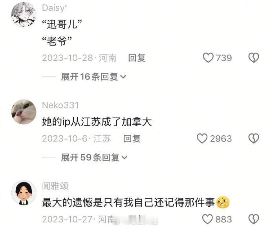The height and width of the screenshot is (228, 271).
Task: Select comment text 最大的遗憾是只有我自己还记得那件事
Action: click(128, 202)
